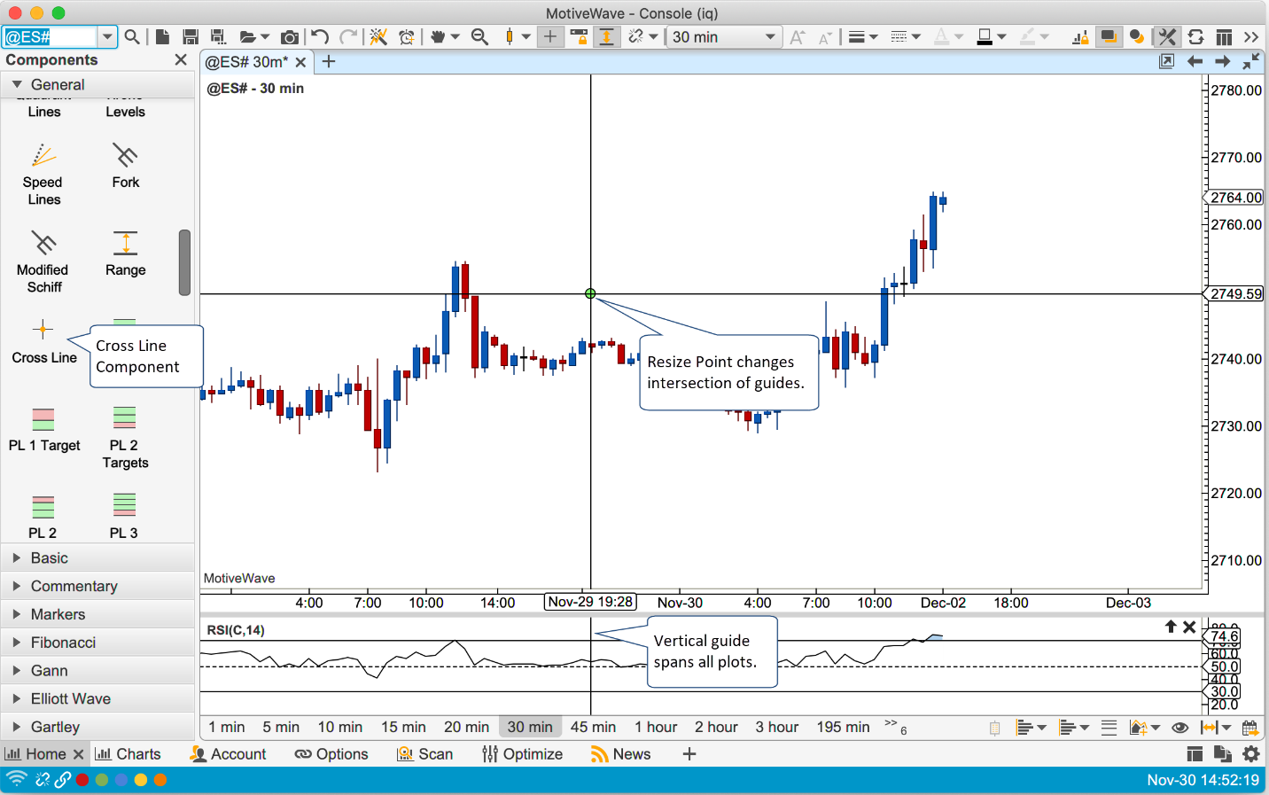Click the @ES# symbol input field
This screenshot has width=1269, height=795.
click(x=50, y=37)
